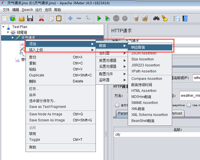Open the 文件 menu

tap(6, 10)
